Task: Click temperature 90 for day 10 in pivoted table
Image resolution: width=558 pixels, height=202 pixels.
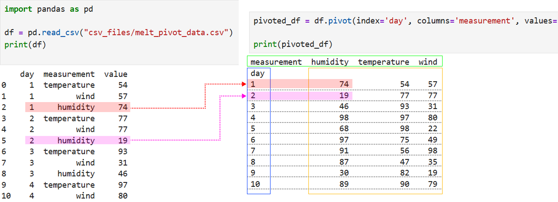Action: point(404,185)
